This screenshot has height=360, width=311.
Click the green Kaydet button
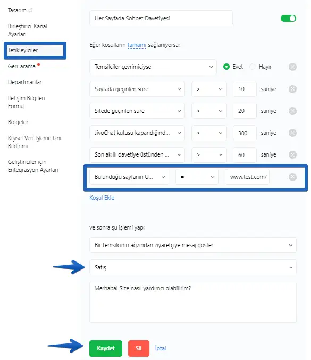(106, 348)
